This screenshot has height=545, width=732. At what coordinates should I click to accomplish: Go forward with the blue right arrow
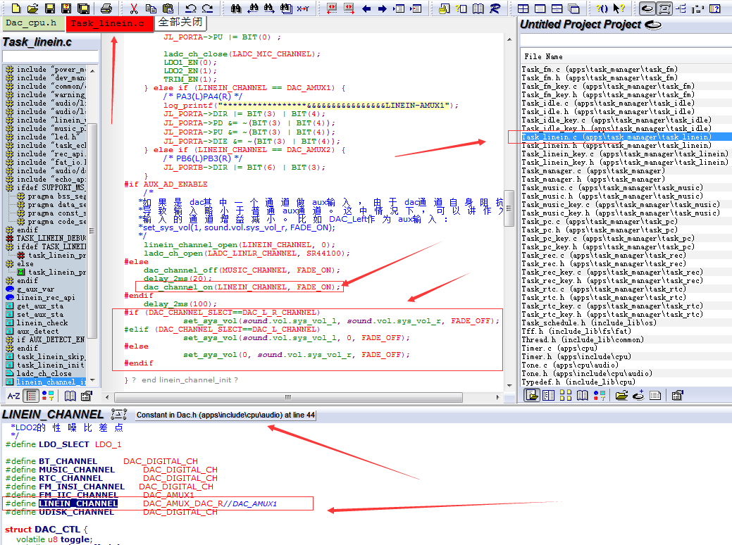pos(383,8)
